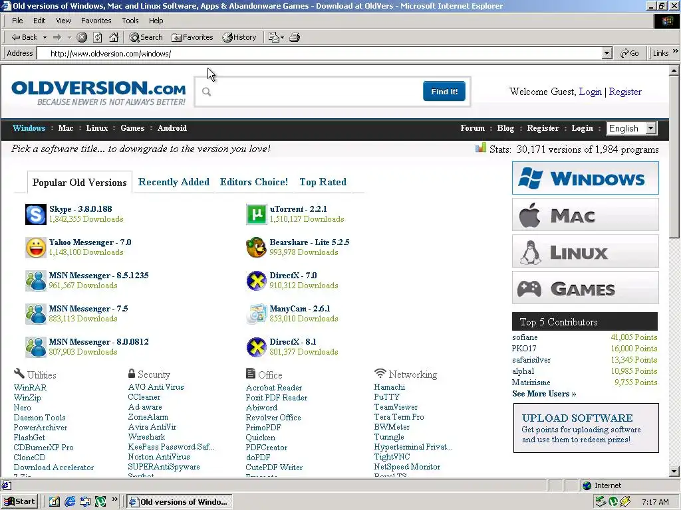
Task: Click the Login link beside Welcome Guest
Action: 591,92
